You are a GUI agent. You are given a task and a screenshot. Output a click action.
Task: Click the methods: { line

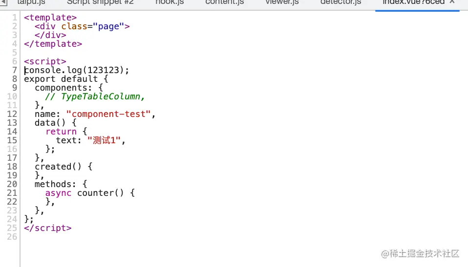tap(61, 184)
